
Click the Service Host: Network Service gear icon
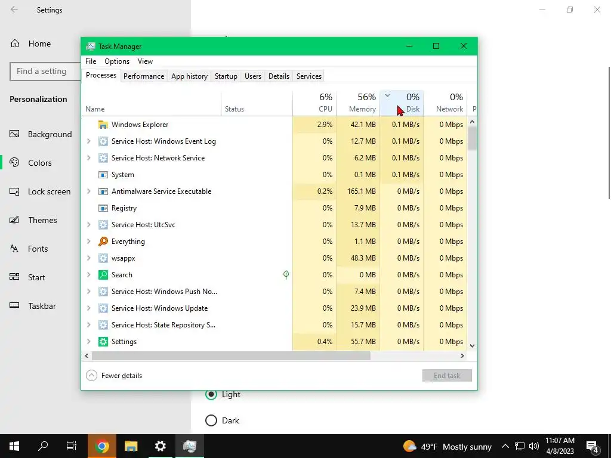(x=103, y=158)
